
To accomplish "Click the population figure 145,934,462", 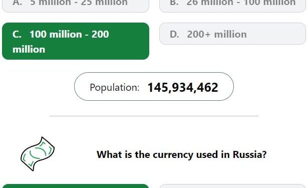I will pyautogui.click(x=183, y=88).
